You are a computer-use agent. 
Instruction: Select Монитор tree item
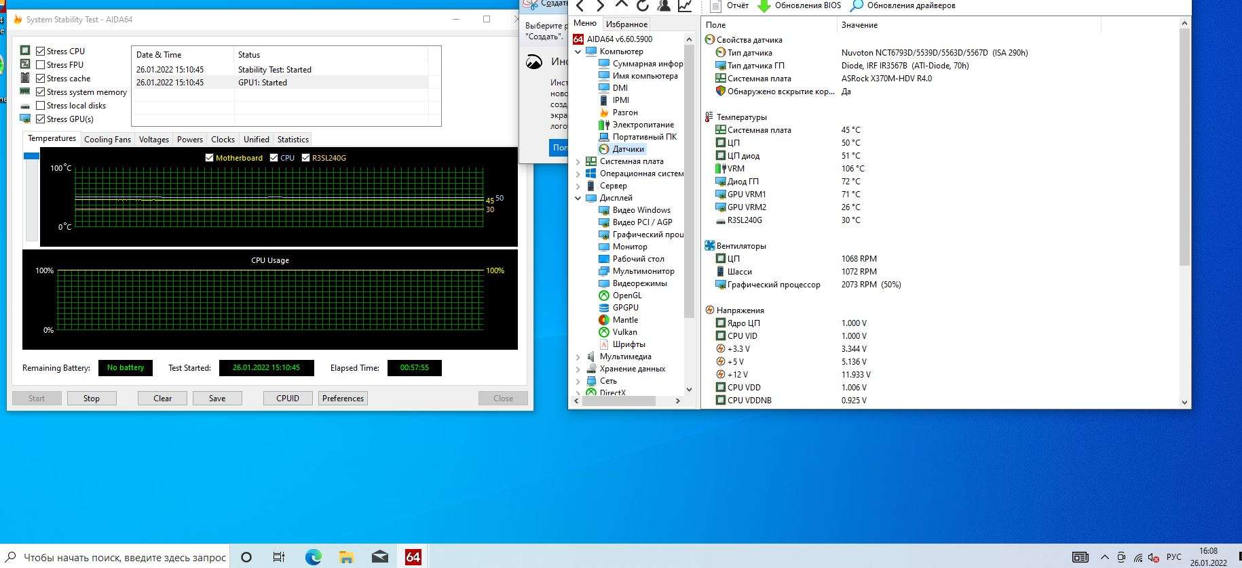coord(623,247)
